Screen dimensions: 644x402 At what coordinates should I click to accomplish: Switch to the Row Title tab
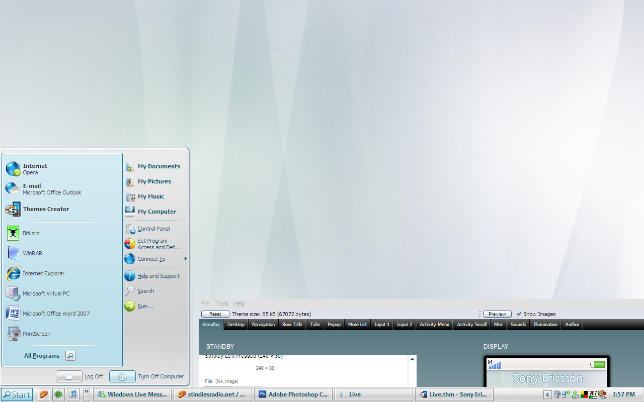(x=292, y=325)
